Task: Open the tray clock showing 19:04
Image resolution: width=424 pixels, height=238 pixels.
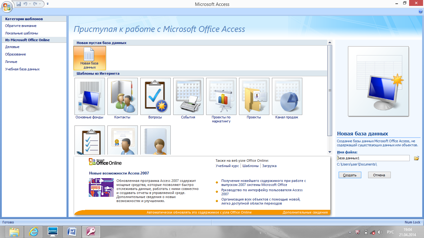Action: pyautogui.click(x=408, y=232)
